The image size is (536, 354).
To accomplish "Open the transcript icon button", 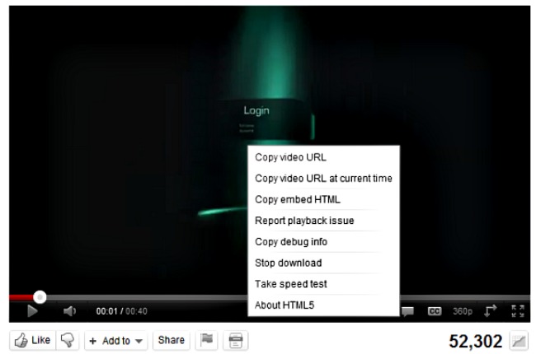I will [x=236, y=340].
